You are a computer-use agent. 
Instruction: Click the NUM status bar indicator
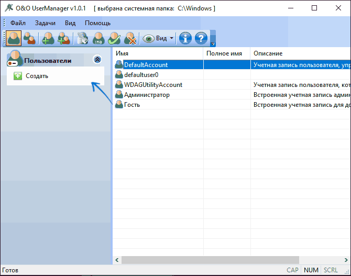(311, 270)
